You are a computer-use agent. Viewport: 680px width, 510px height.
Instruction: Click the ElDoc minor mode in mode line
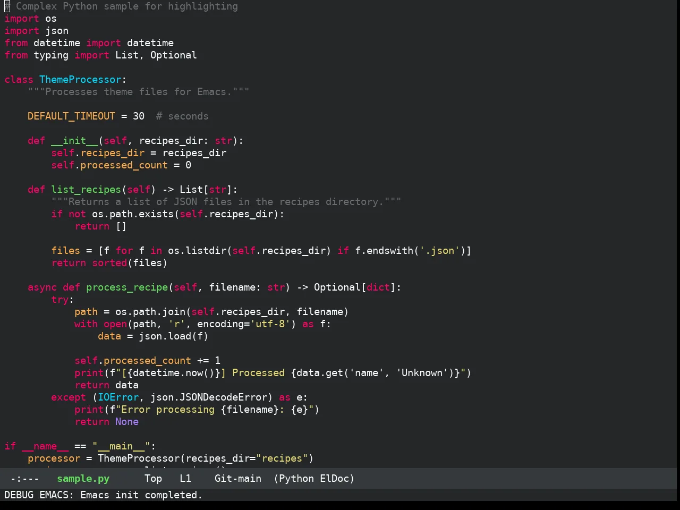tap(334, 479)
